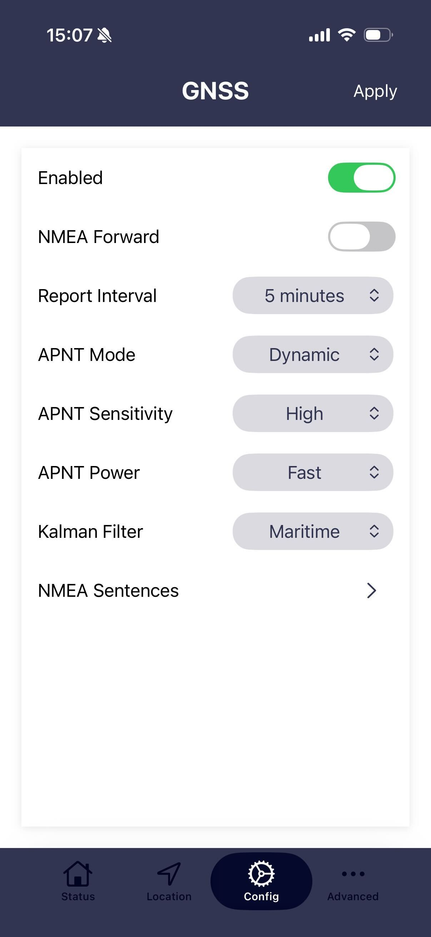Open the Advanced three-dots icon
This screenshot has height=937, width=431.
[x=353, y=874]
